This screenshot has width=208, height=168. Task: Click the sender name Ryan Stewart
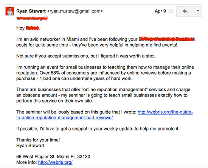coord(31,11)
